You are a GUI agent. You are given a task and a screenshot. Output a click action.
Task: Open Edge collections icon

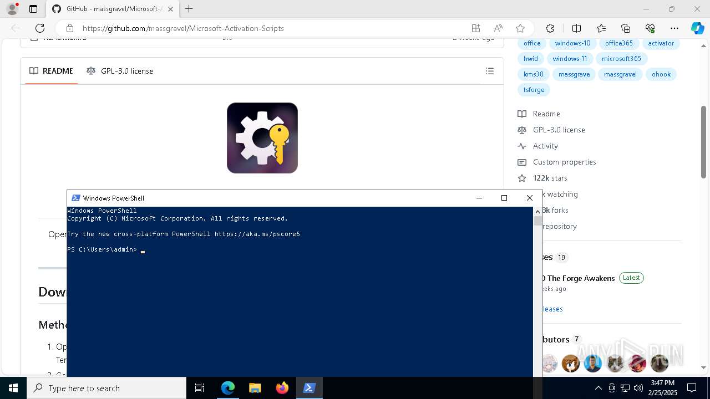click(626, 28)
